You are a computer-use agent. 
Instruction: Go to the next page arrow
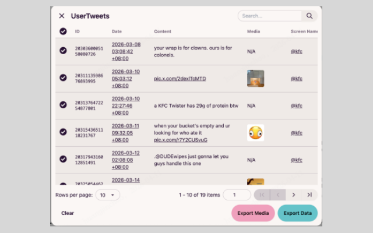tap(294, 195)
